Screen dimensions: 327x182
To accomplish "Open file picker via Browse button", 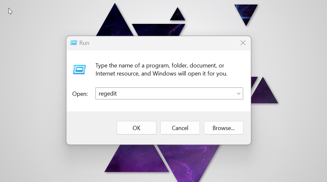I will coord(223,128).
